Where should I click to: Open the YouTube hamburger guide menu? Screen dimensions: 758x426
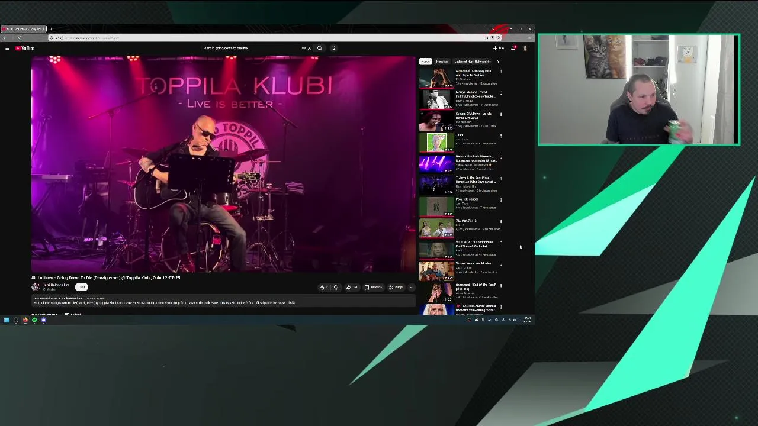pyautogui.click(x=7, y=48)
